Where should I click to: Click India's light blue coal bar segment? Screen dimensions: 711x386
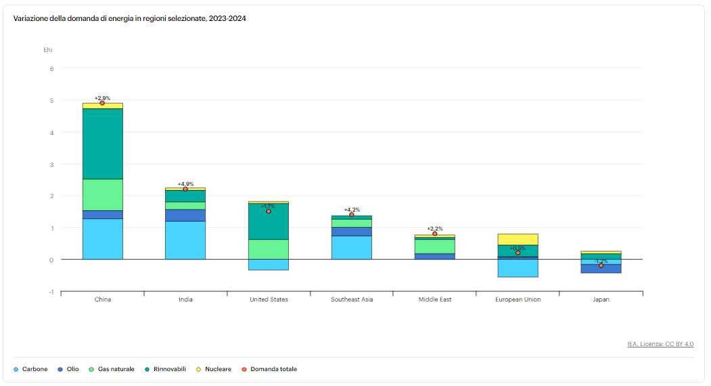click(x=185, y=240)
